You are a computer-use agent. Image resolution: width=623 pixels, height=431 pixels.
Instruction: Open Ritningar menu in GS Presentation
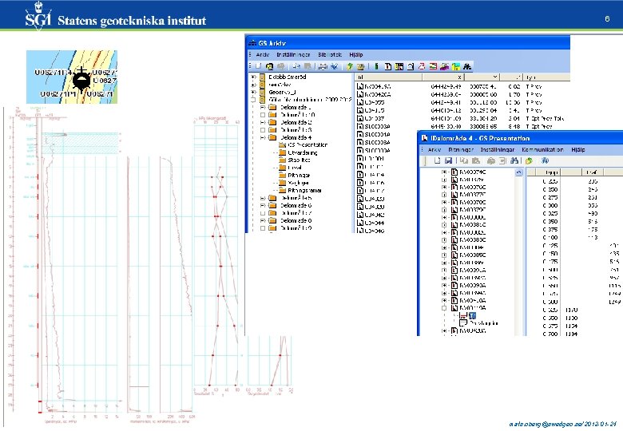coord(461,149)
